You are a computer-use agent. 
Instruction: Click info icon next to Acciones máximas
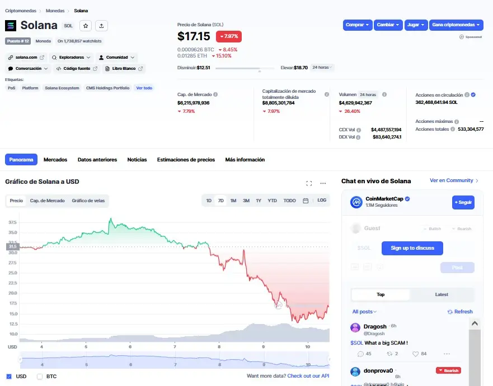point(457,121)
